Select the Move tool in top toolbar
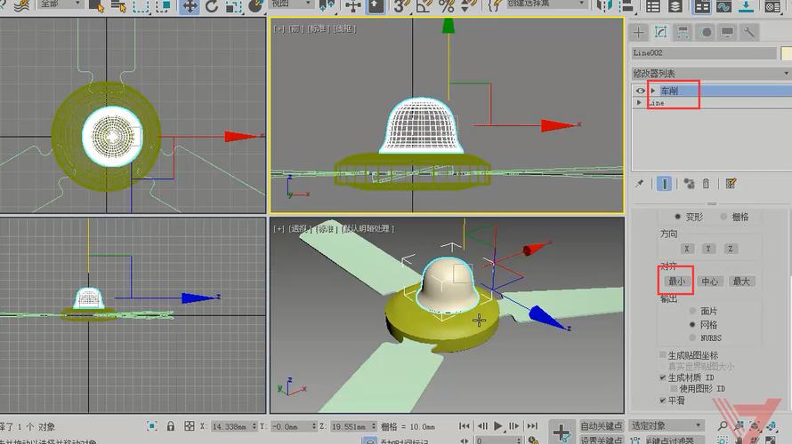792x444 pixels. [190, 5]
